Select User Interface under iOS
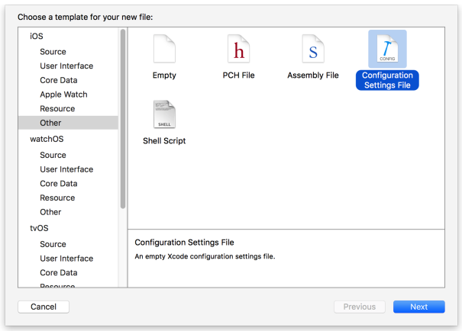This screenshot has width=462, height=331. (x=66, y=66)
